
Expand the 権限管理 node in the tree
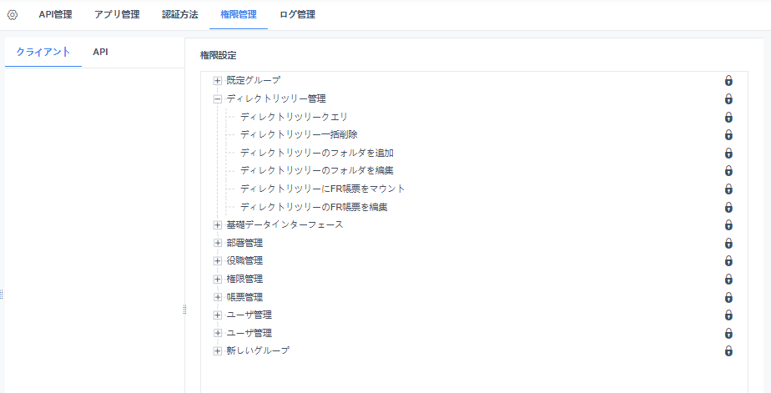217,279
